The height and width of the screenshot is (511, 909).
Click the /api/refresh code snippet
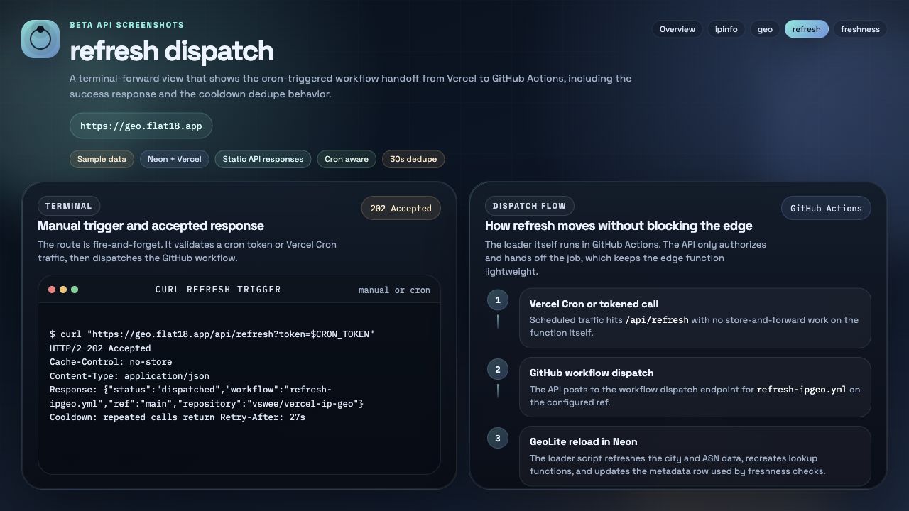[656, 320]
